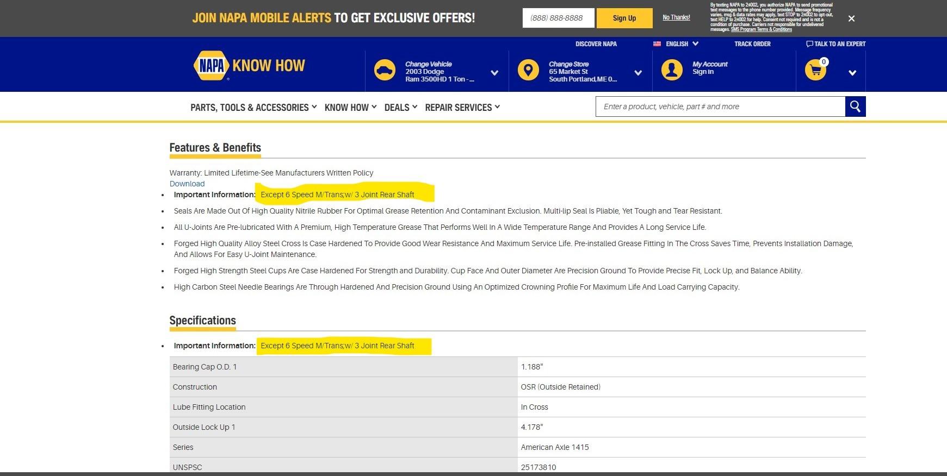Open the Deals menu
The image size is (947, 476).
401,108
